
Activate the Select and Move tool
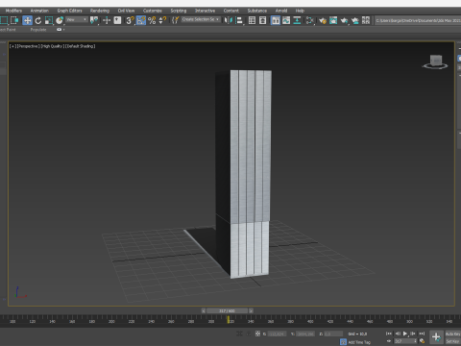point(27,20)
